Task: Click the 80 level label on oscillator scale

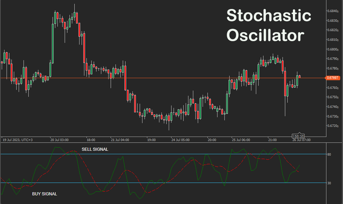Action: coord(329,154)
